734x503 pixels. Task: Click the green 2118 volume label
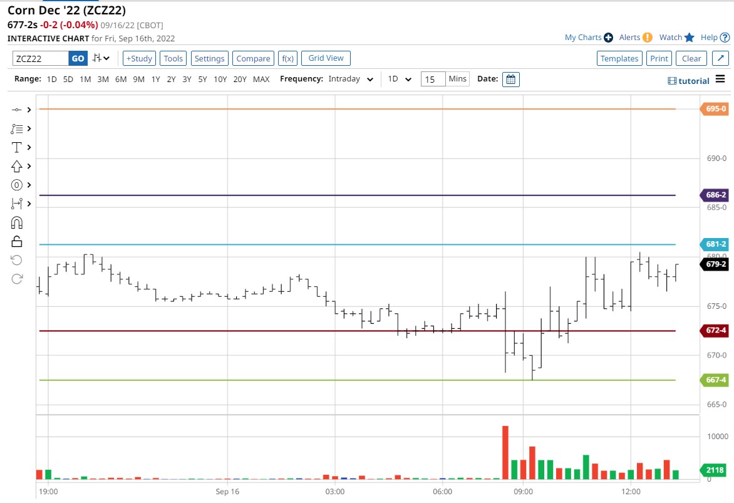click(x=715, y=470)
